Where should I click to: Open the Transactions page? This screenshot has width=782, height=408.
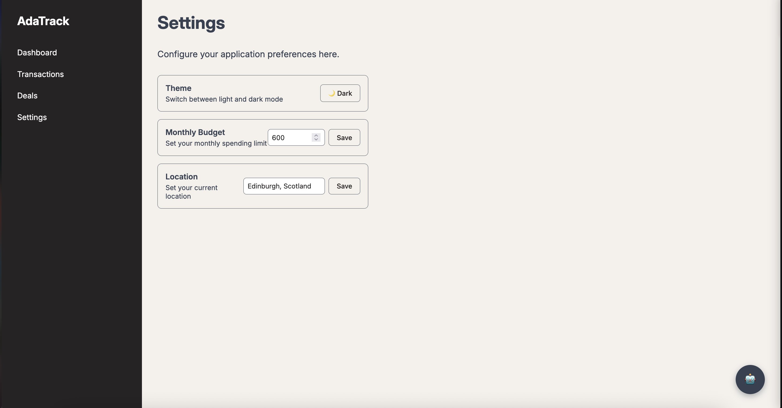click(x=40, y=74)
